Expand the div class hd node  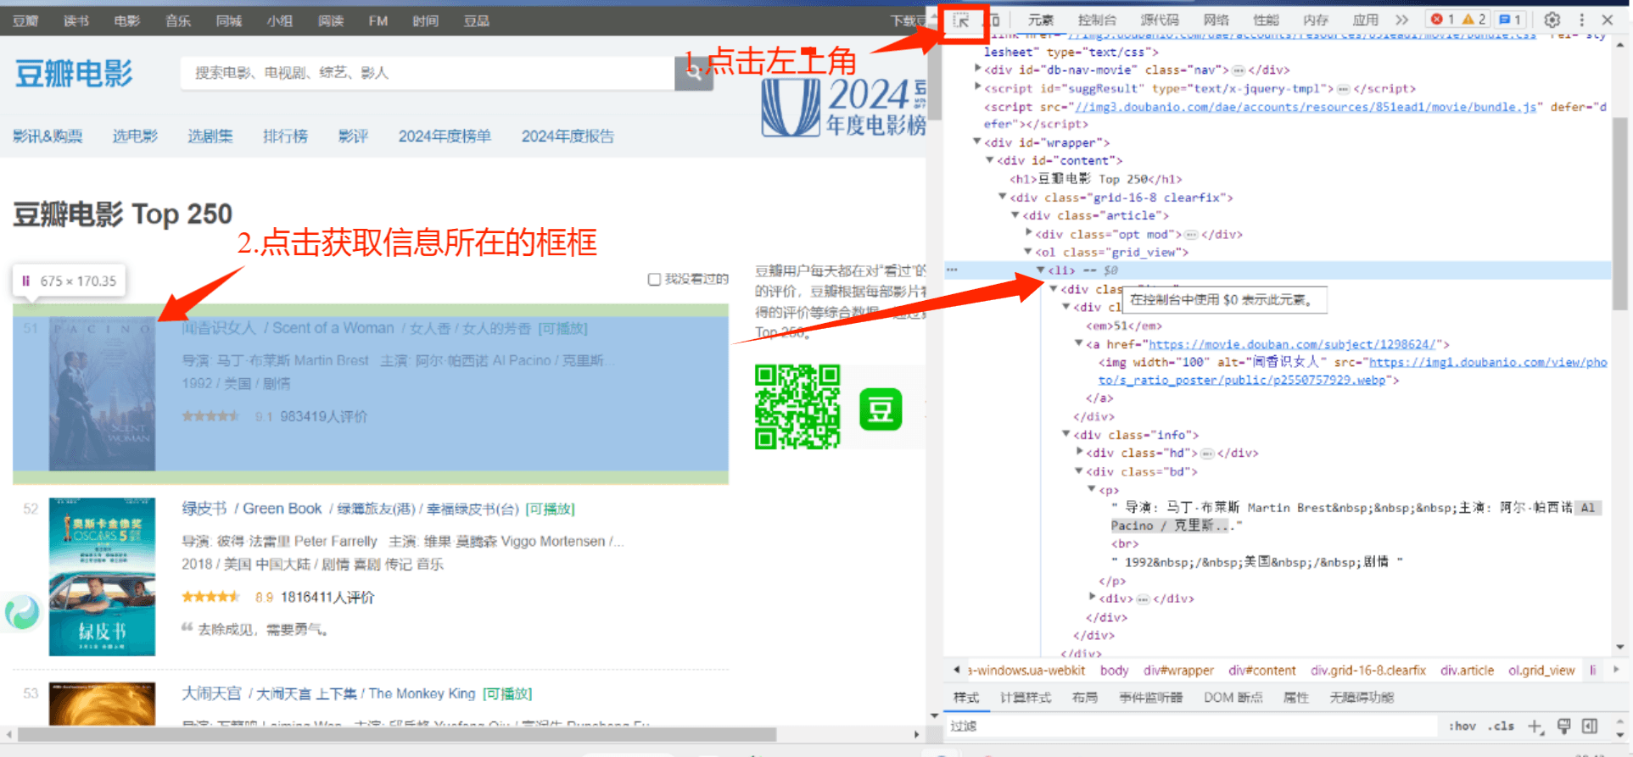click(1079, 452)
